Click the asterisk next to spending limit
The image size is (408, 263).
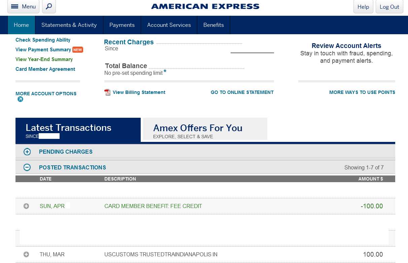click(165, 71)
